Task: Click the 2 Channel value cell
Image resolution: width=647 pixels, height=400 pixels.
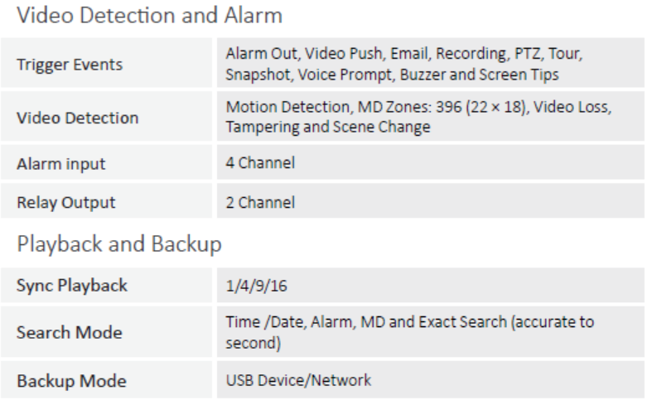Action: (431, 201)
